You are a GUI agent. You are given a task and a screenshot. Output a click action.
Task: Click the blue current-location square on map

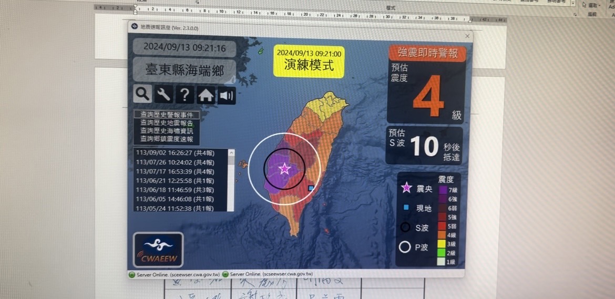(311, 188)
